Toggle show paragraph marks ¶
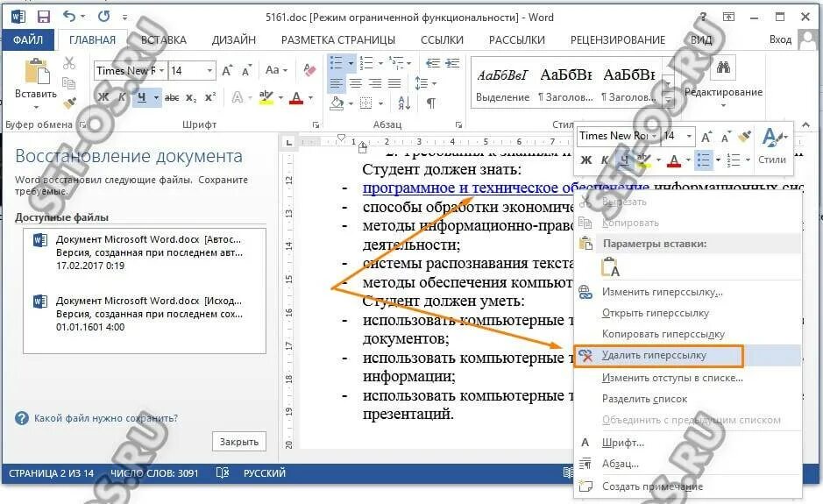This screenshot has height=504, width=823. [431, 103]
